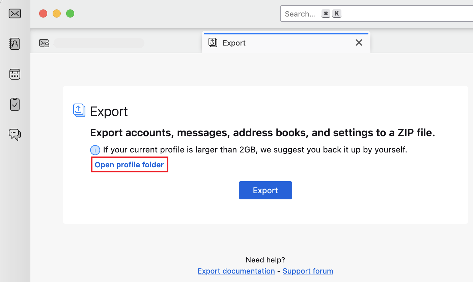Click the Open profile folder link

click(x=129, y=165)
